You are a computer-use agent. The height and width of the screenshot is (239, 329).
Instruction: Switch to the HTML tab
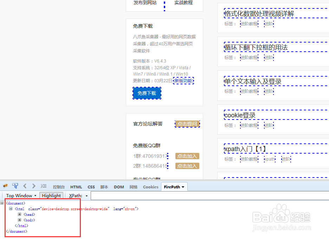(76, 187)
